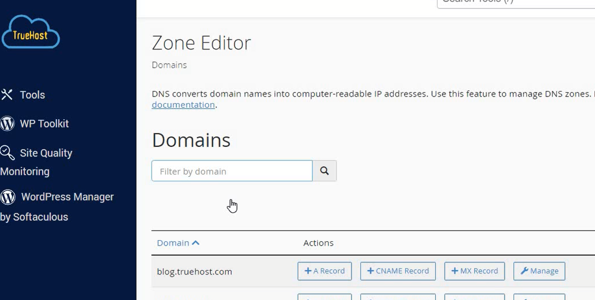The image size is (595, 300).
Task: Add an A Record for blog.truehost.com
Action: click(x=324, y=271)
